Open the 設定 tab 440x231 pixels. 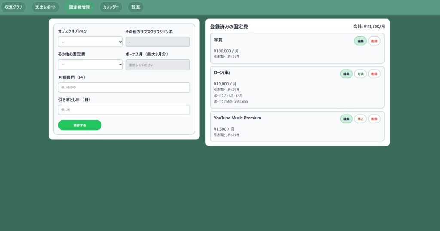136,7
